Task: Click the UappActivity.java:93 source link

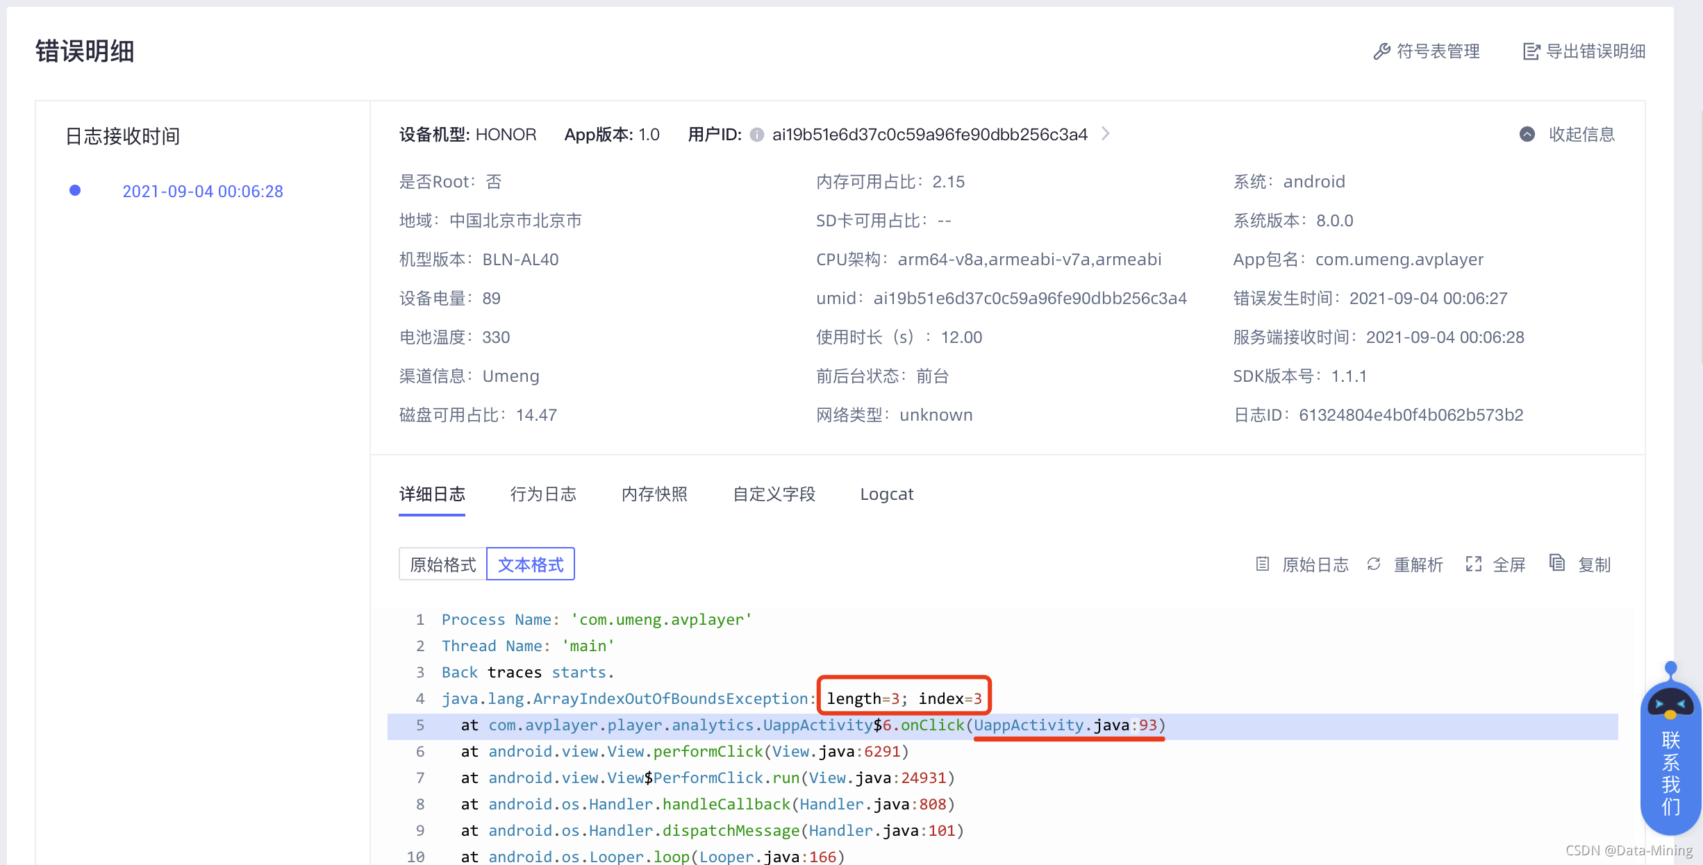Action: tap(1065, 725)
